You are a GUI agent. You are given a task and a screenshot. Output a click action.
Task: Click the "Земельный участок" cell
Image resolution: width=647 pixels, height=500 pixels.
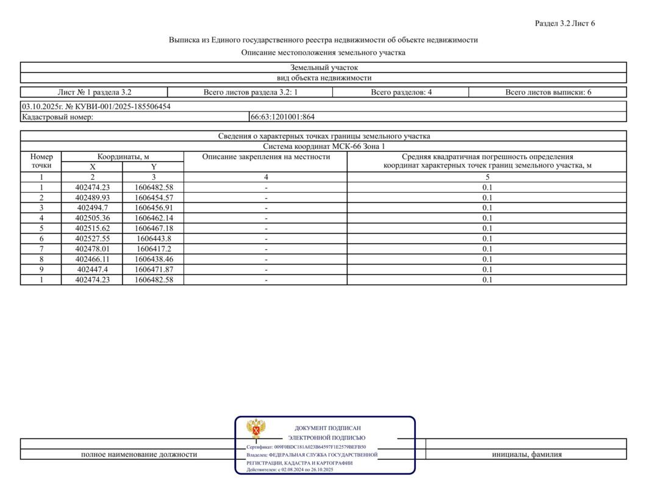323,68
